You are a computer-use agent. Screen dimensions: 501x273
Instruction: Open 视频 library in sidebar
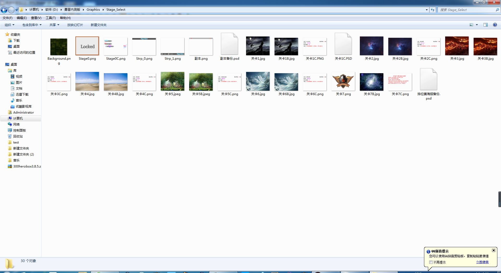click(x=16, y=76)
